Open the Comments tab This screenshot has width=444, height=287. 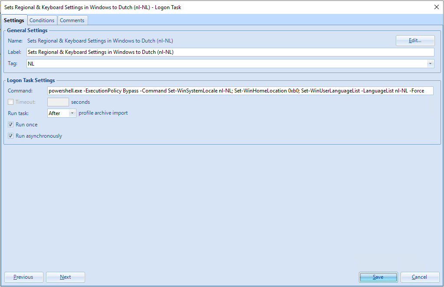coord(72,20)
